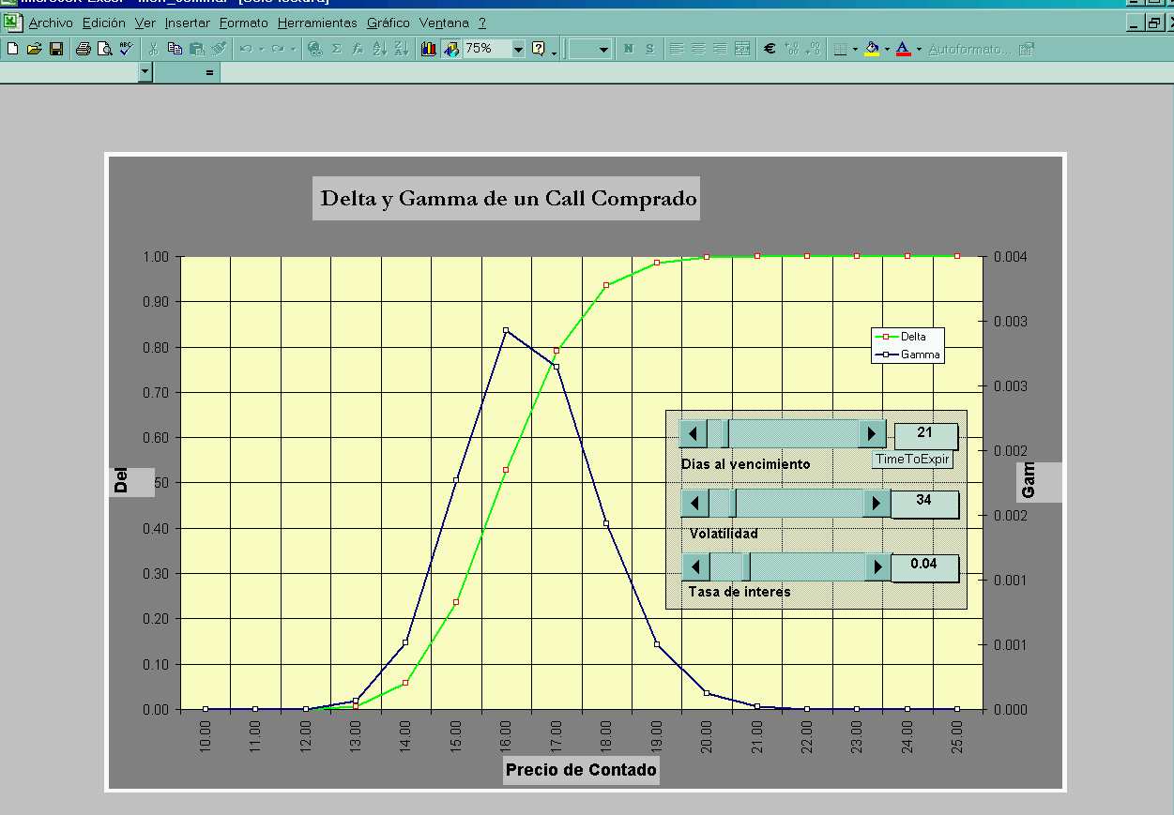
Task: Decrease Tasa de interes with left arrow
Action: coord(695,567)
